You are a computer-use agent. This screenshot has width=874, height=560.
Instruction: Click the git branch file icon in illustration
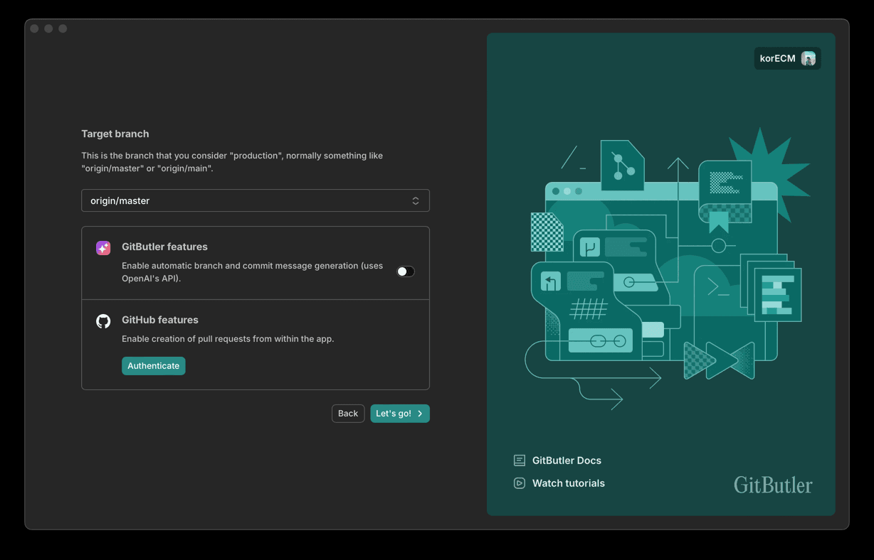(622, 166)
